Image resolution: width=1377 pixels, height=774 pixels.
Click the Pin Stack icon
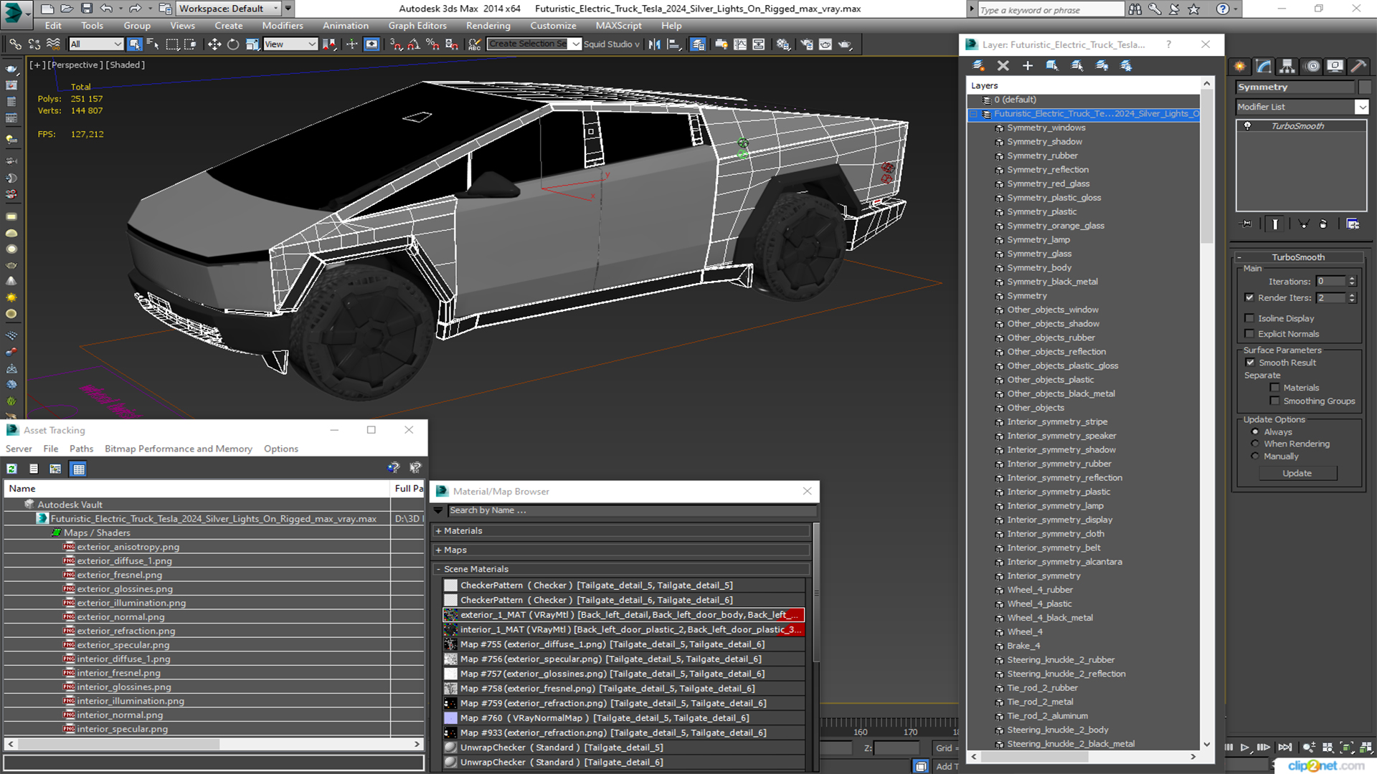point(1246,224)
